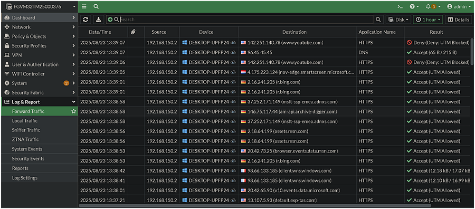Click the WiFi Controller chevron arrow
The width and height of the screenshot is (475, 209).
(73, 74)
